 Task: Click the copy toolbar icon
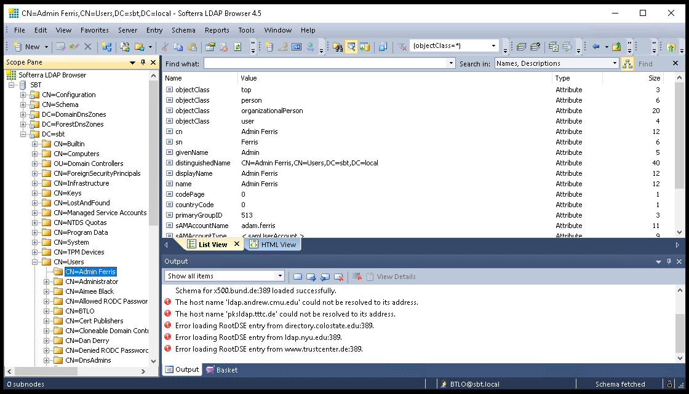(178, 47)
